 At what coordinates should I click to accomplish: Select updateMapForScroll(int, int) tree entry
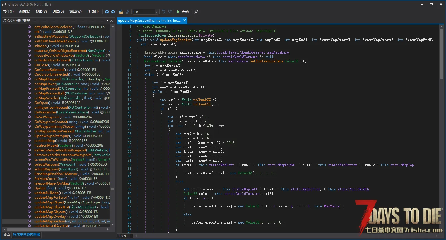coord(72,197)
